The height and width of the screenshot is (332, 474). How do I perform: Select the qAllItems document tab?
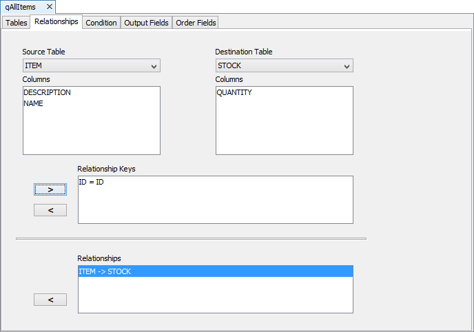click(21, 7)
